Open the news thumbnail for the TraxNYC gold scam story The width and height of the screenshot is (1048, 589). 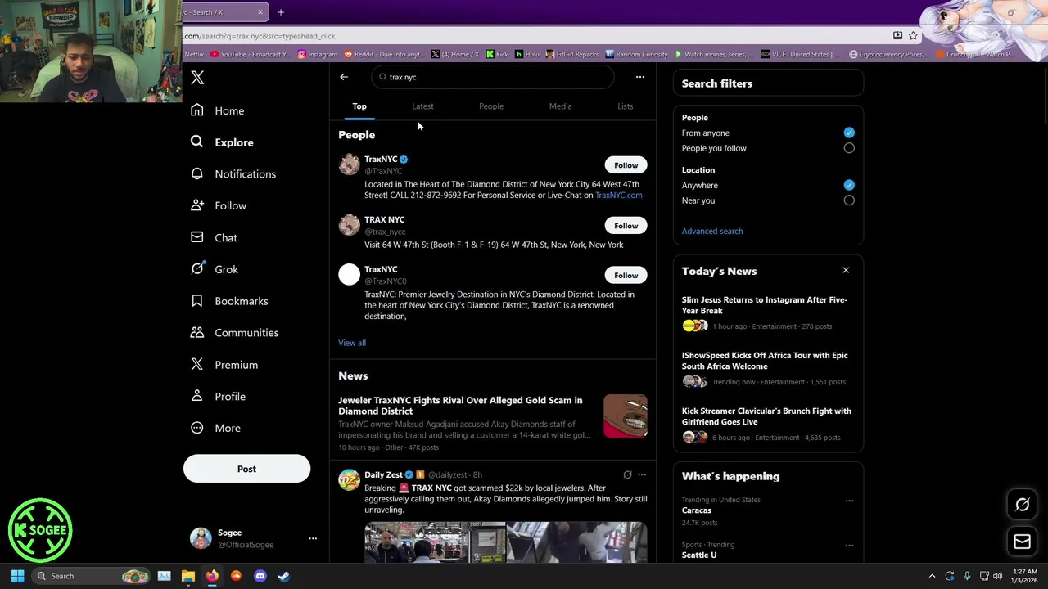pyautogui.click(x=626, y=416)
